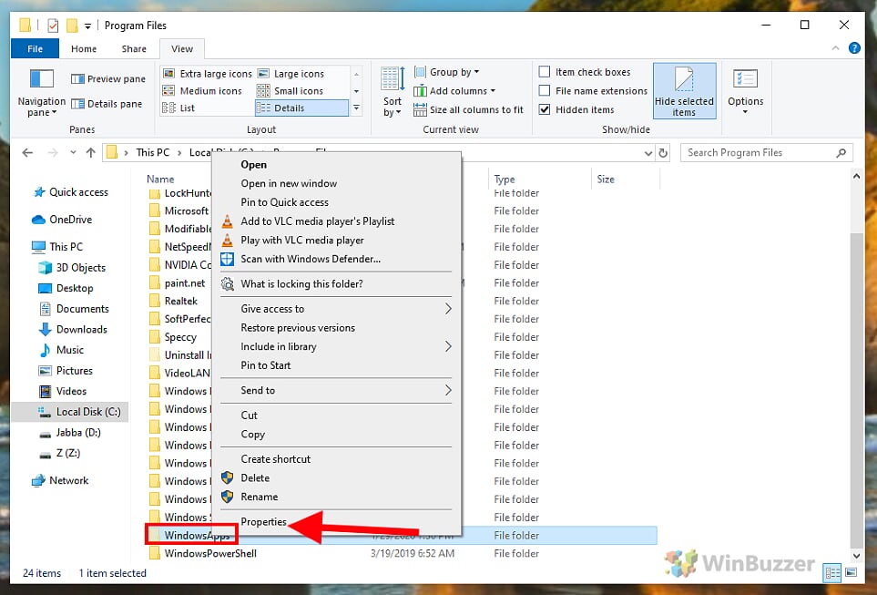Image resolution: width=877 pixels, height=595 pixels.
Task: Click Properties quick access toolbar icon
Action: click(x=53, y=26)
